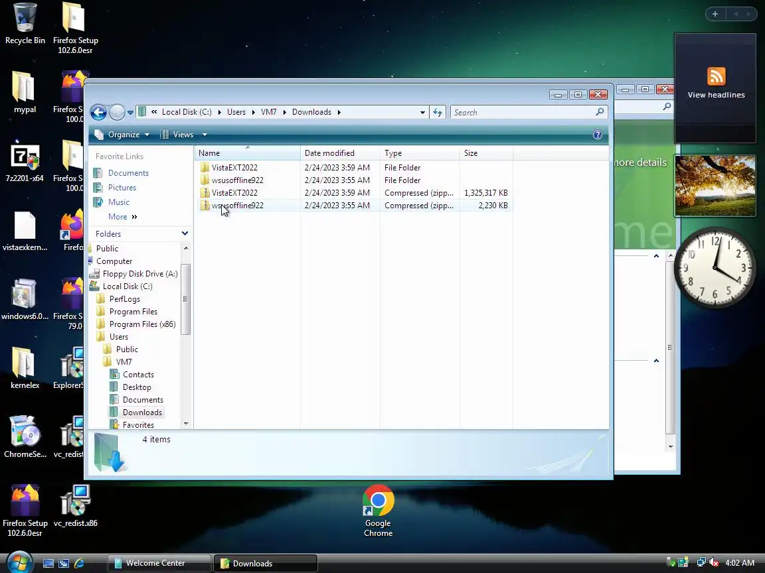
Task: Select Floppy Disk Drive (A:) in tree
Action: (x=139, y=274)
